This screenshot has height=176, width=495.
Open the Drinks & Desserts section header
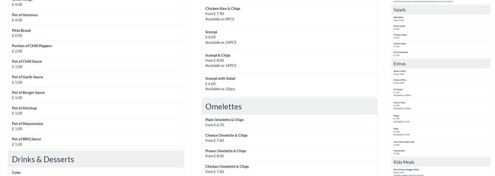(x=43, y=159)
